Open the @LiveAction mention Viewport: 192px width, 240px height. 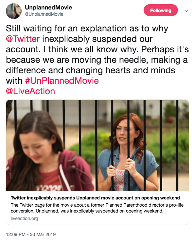pos(30,91)
